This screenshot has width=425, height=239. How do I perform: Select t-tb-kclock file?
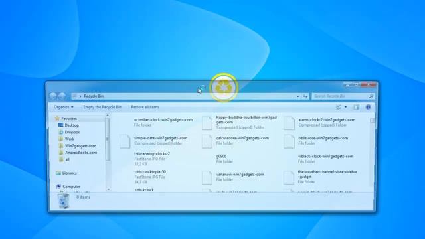tap(144, 190)
